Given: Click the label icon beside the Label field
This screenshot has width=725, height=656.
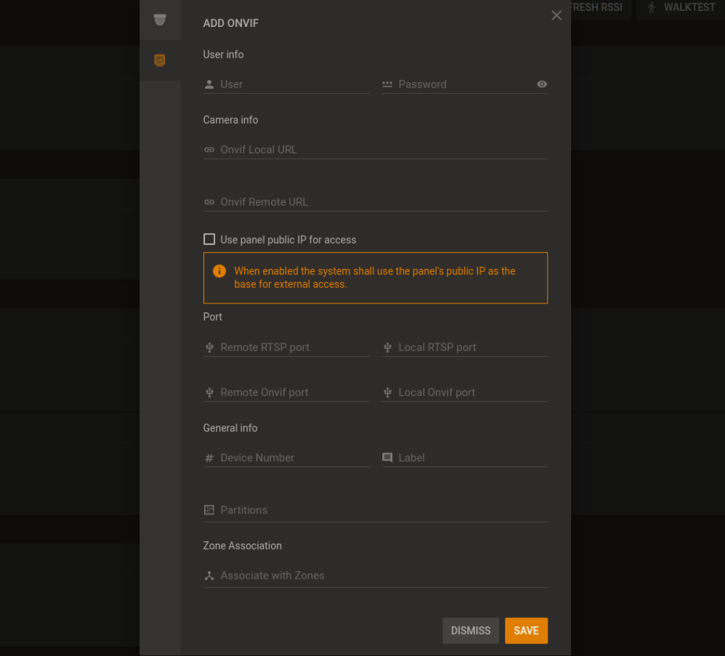Looking at the screenshot, I should (x=387, y=457).
